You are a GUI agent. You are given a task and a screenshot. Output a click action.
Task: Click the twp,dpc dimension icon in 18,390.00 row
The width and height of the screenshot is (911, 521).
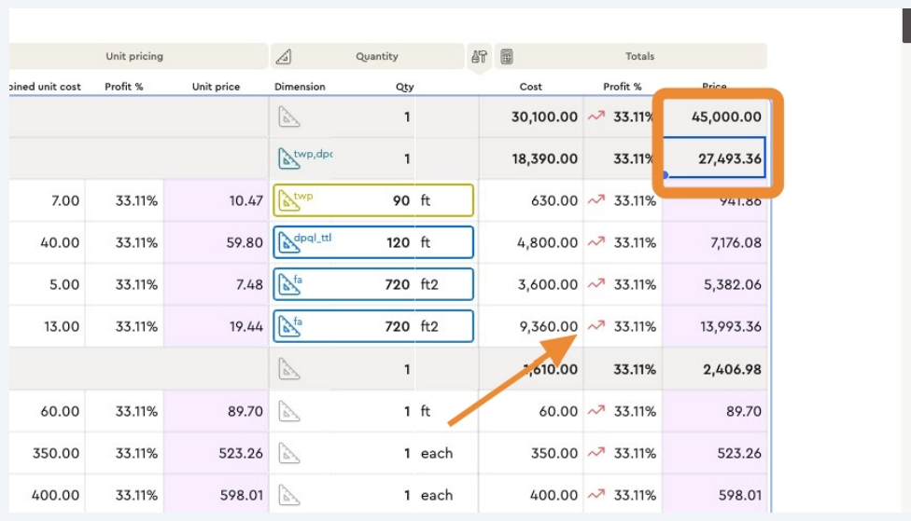point(289,158)
